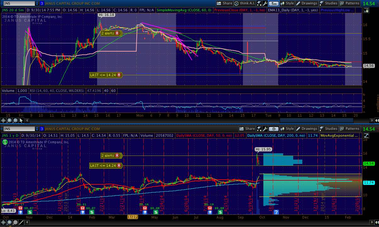Click zoom out magnifier on top chart
The image size is (379, 227).
coord(15,120)
